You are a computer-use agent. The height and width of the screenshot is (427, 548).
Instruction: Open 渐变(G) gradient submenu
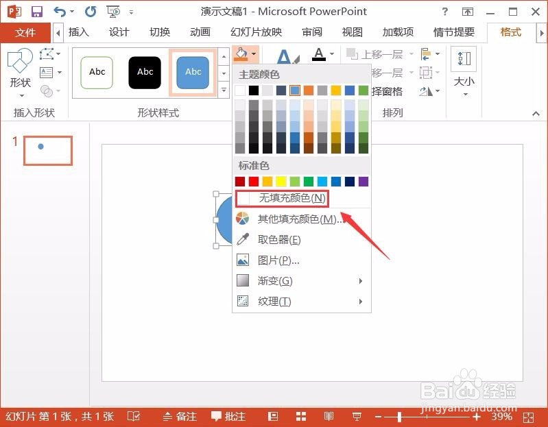coord(302,281)
